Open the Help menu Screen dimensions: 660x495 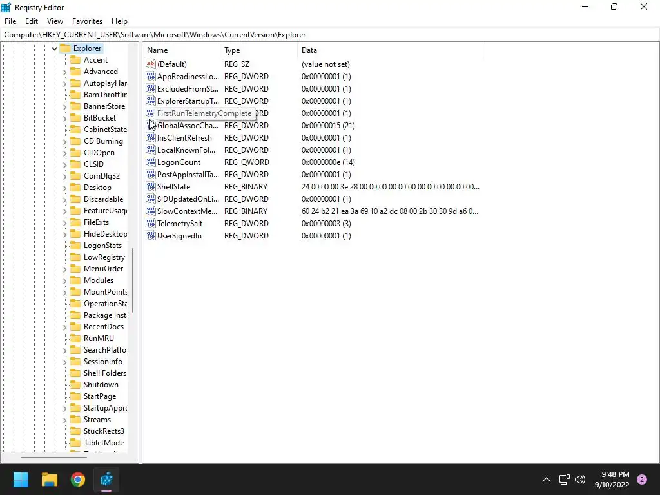[x=119, y=21]
